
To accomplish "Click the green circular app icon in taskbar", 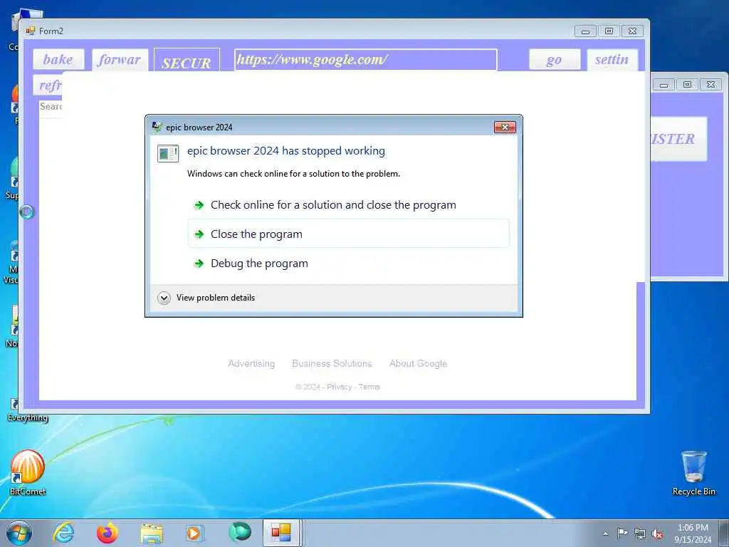I will [x=240, y=532].
